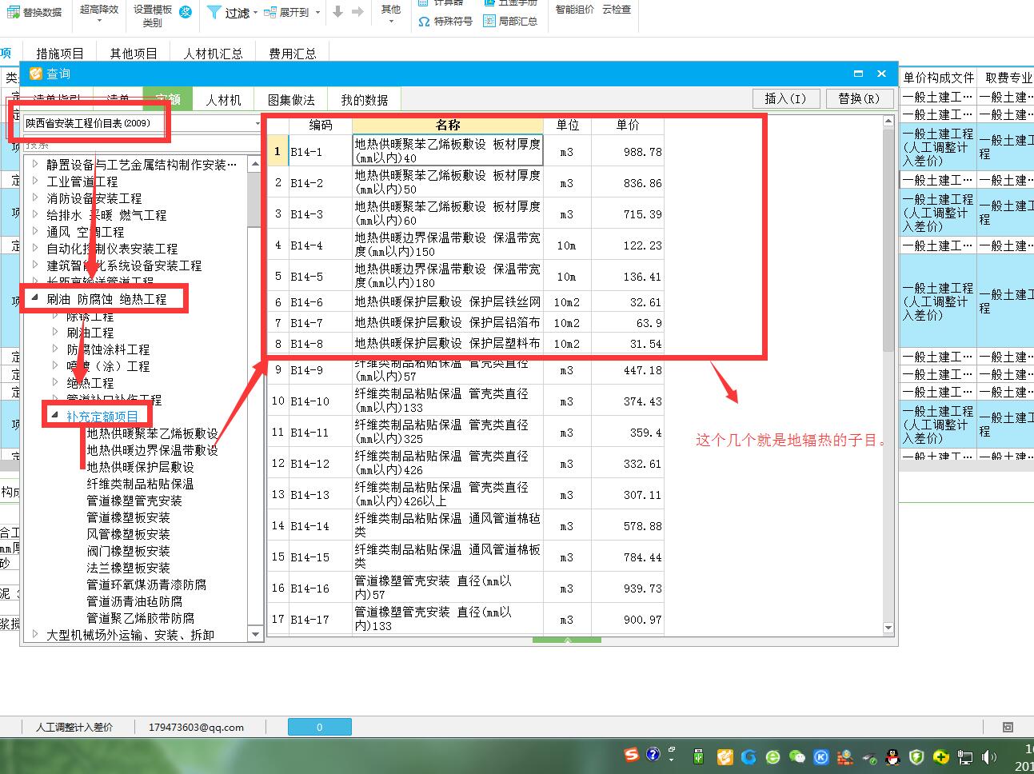This screenshot has width=1034, height=774.
Task: Select tree item 管道橡塑管壳安装
Action: coord(134,500)
